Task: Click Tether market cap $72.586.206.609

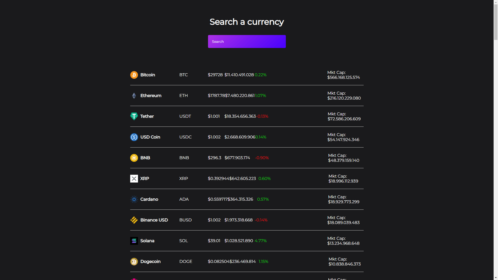Action: point(344,119)
